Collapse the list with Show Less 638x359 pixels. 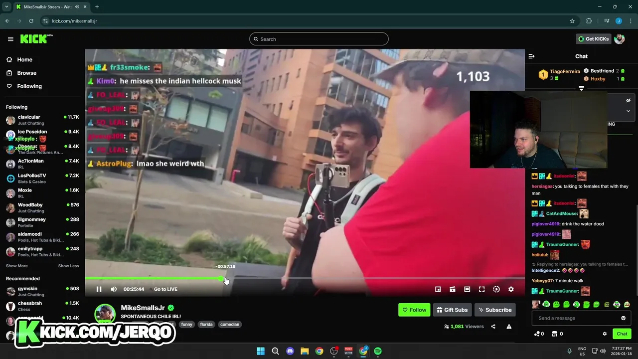[x=69, y=266]
